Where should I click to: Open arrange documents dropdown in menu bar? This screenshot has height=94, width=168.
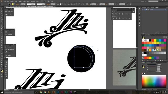pos(49,1)
